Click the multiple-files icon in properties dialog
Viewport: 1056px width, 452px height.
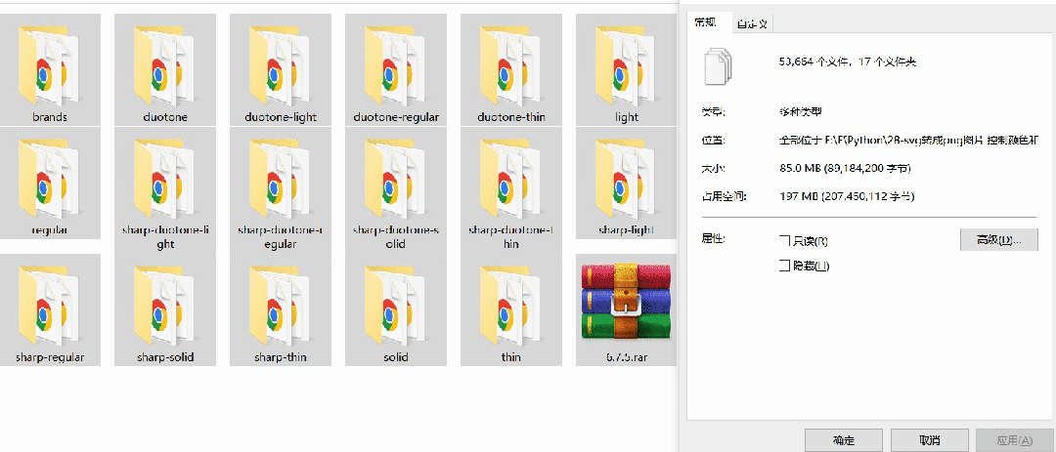[718, 66]
